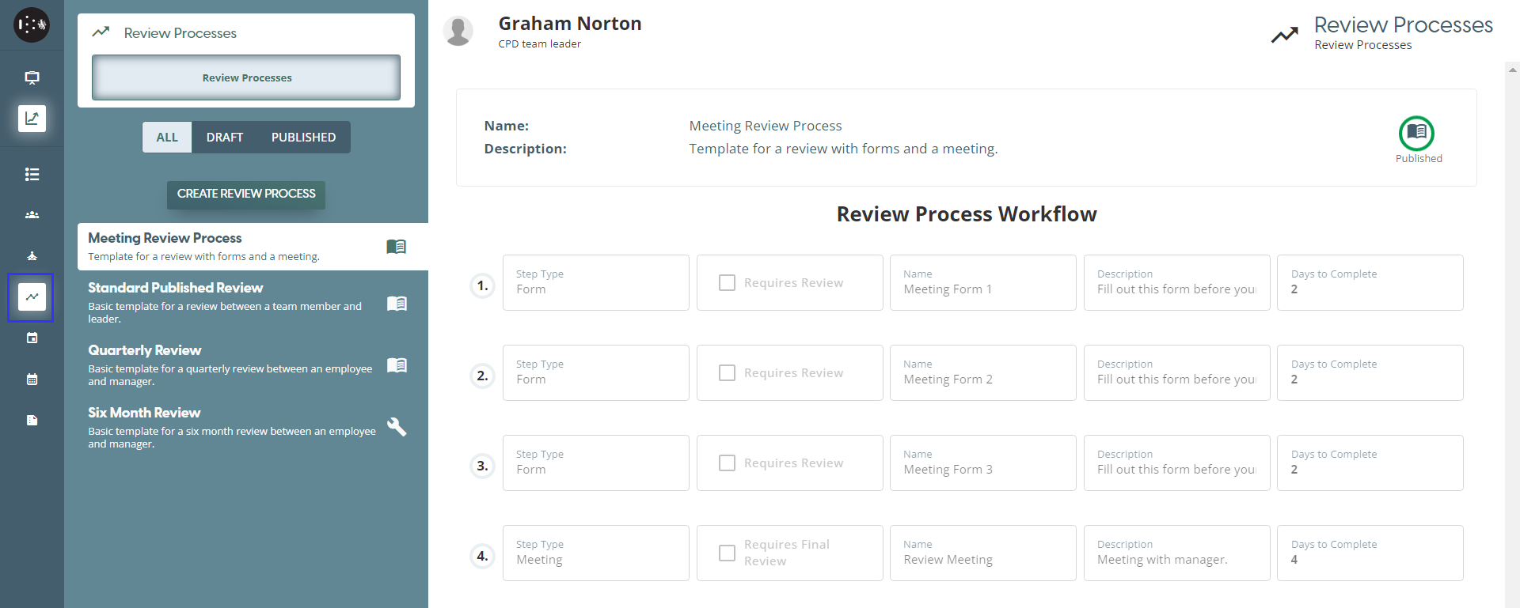Viewport: 1520px width, 608px height.
Task: Tick Requires Review checkbox for step 1
Action: click(727, 283)
